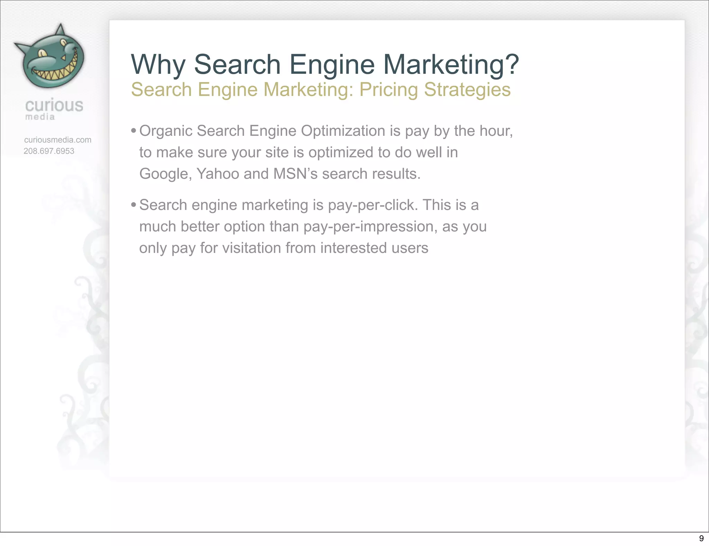Click the word 'media' under curious
Viewport: 709px width, 546px height.
40,117
